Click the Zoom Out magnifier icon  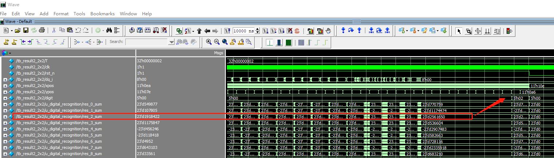tap(216, 42)
